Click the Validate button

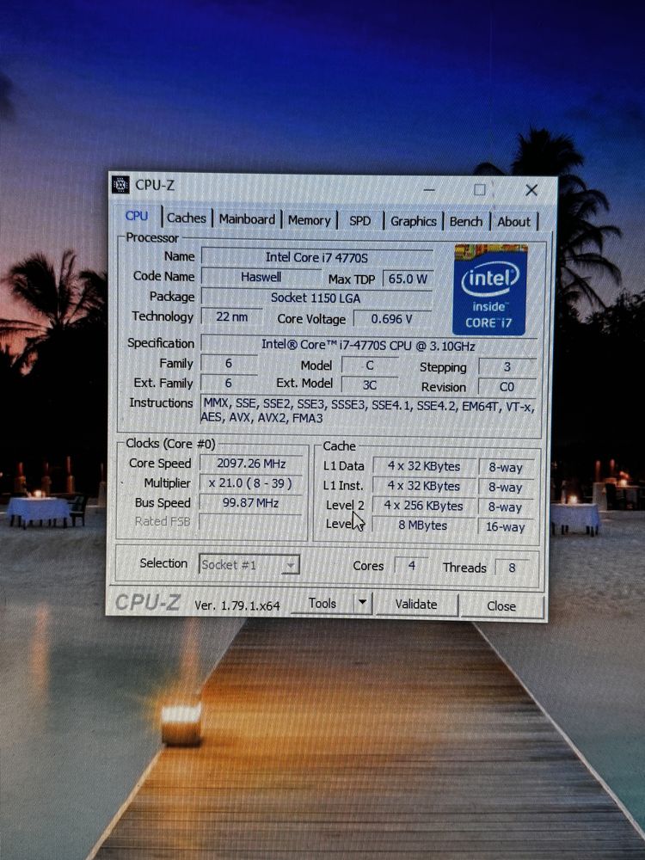click(x=416, y=605)
